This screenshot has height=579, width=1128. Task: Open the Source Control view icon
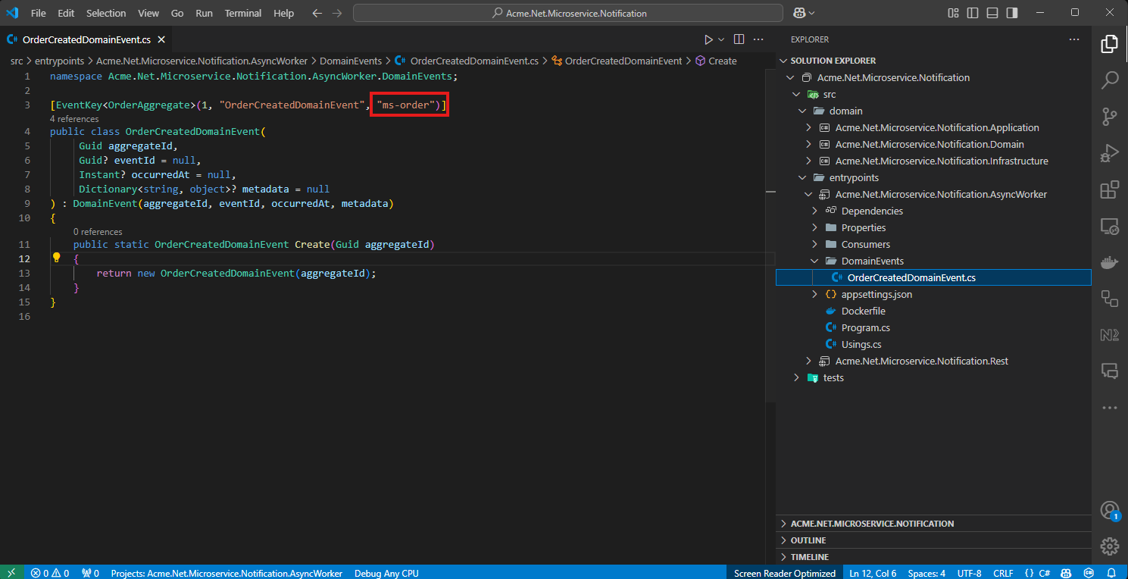point(1109,116)
